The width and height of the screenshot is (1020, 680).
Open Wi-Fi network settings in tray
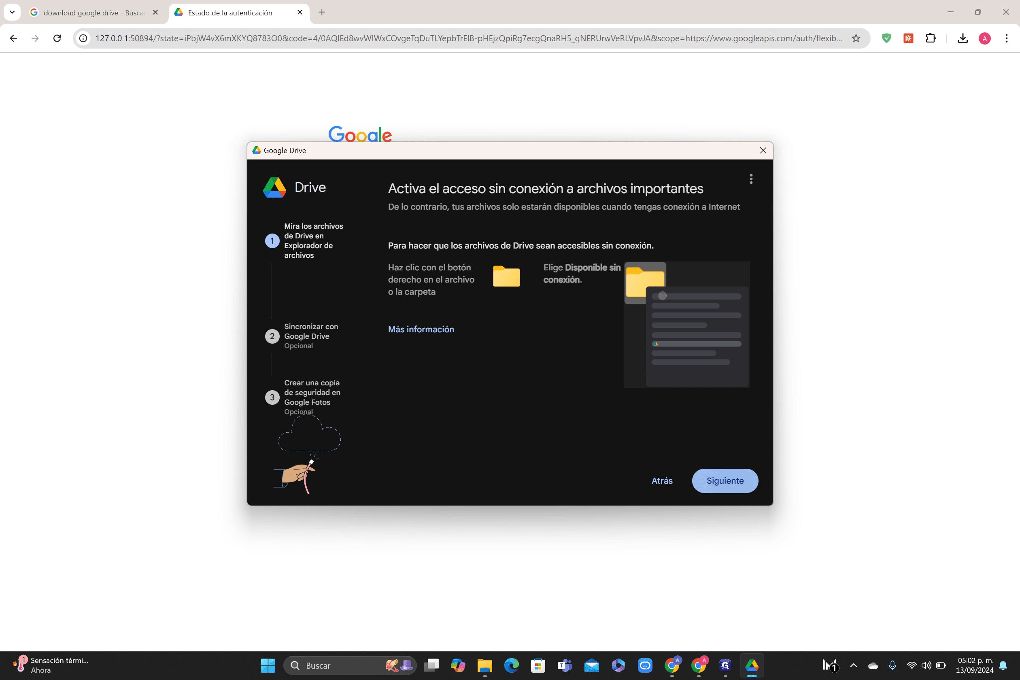click(x=911, y=665)
